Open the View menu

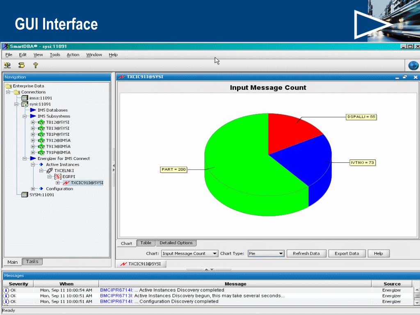38,55
